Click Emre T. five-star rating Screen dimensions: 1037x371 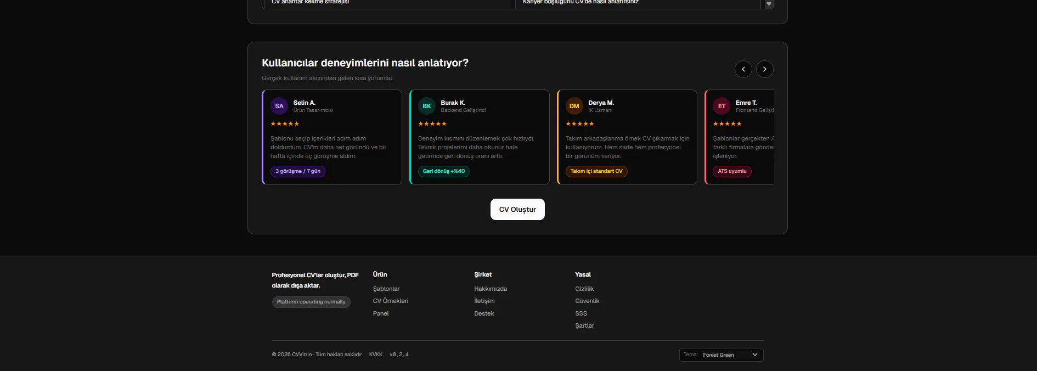point(728,124)
